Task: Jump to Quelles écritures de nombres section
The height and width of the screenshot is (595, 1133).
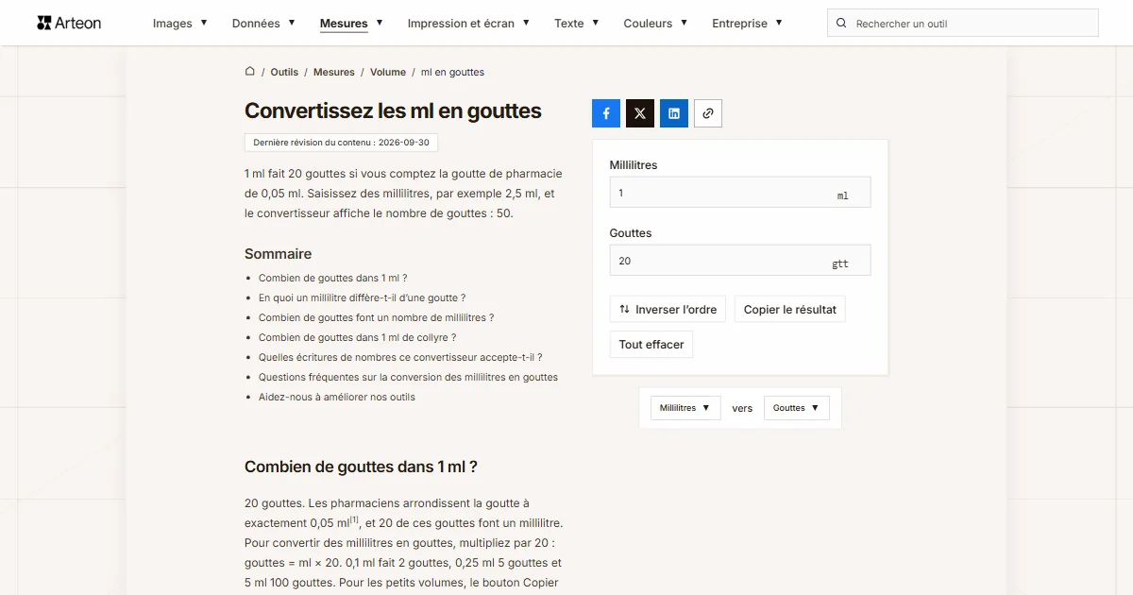Action: coord(400,357)
